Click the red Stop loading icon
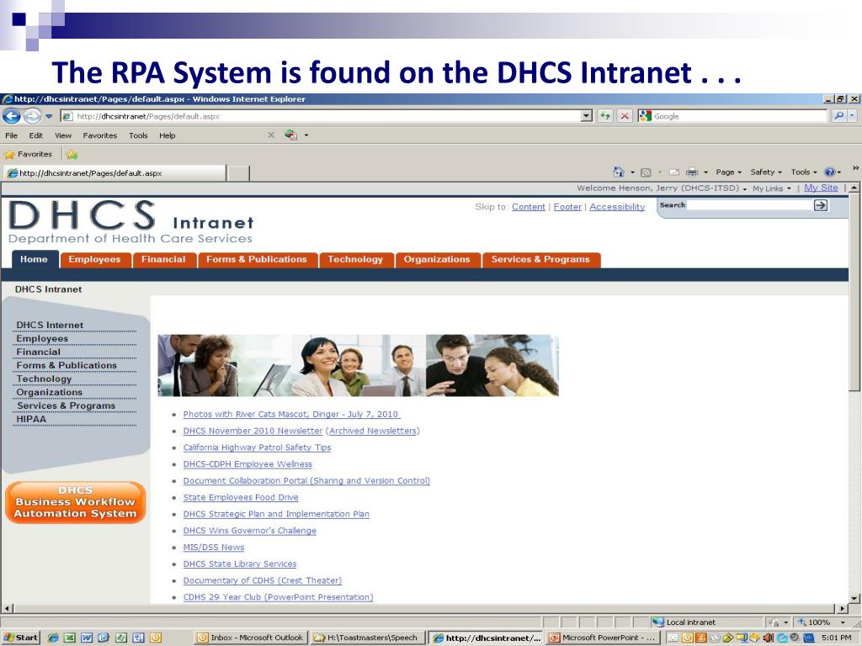The width and height of the screenshot is (862, 646). (625, 116)
